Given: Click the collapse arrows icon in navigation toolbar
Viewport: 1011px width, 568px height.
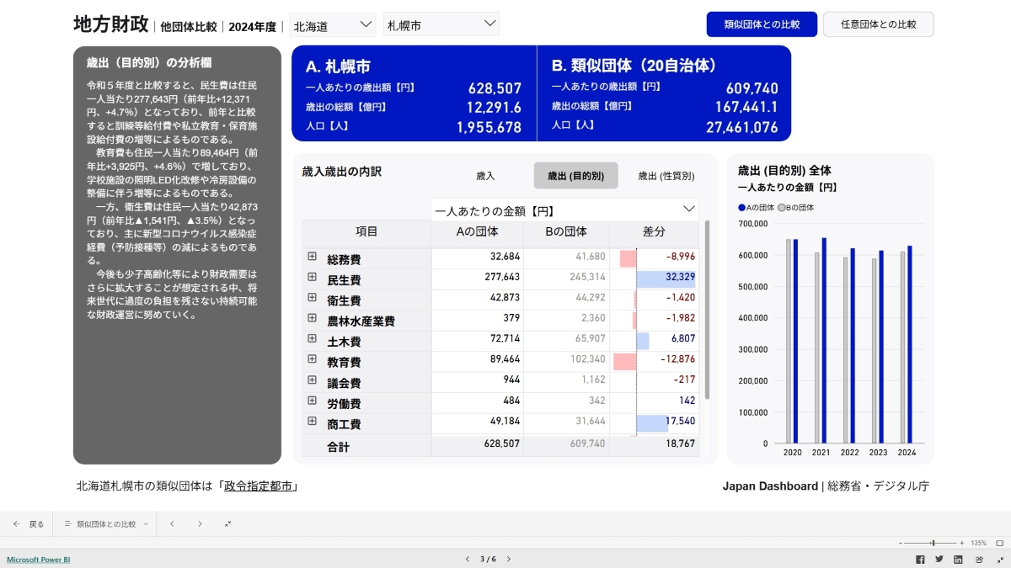Looking at the screenshot, I should (x=227, y=523).
